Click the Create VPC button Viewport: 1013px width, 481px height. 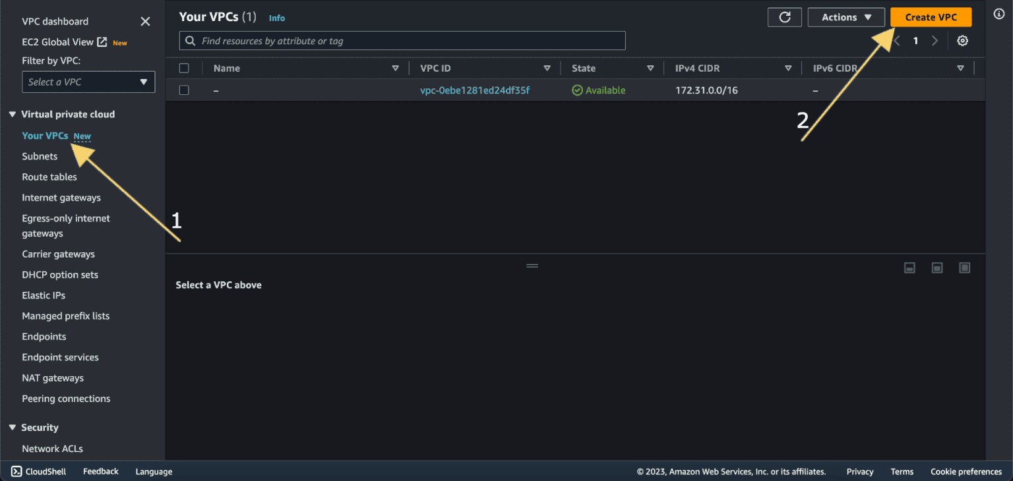931,17
